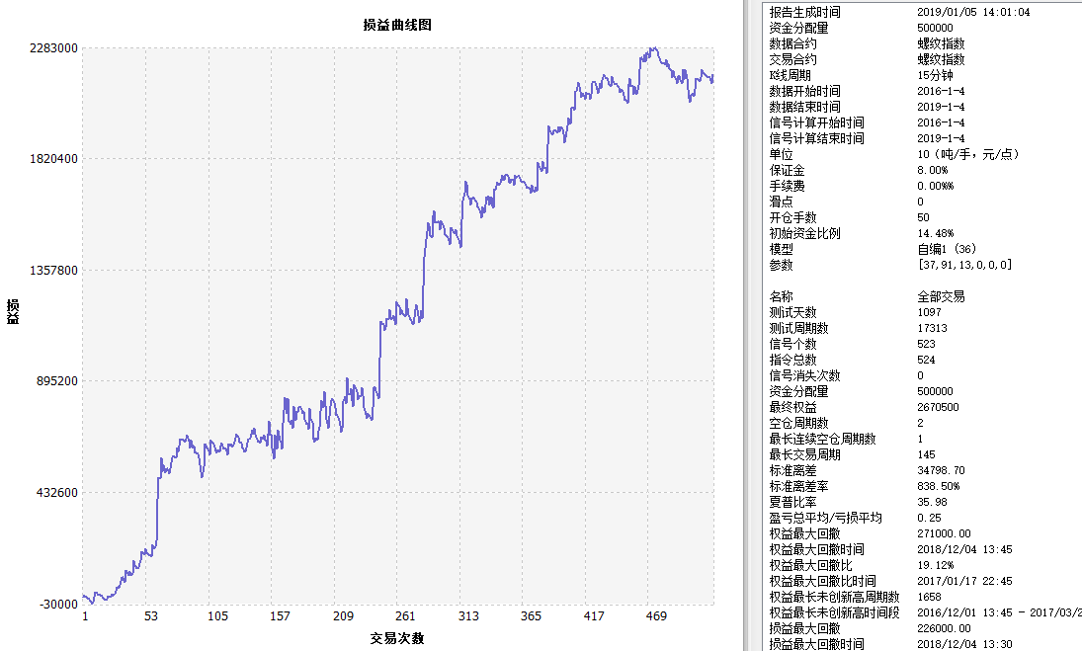
Task: Select the 权益最大回撤 value 271000.00
Action: click(x=944, y=533)
